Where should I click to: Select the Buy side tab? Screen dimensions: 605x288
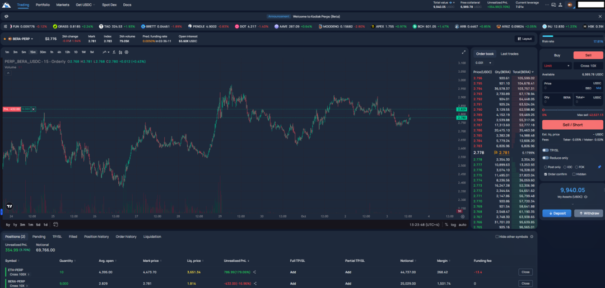point(557,55)
